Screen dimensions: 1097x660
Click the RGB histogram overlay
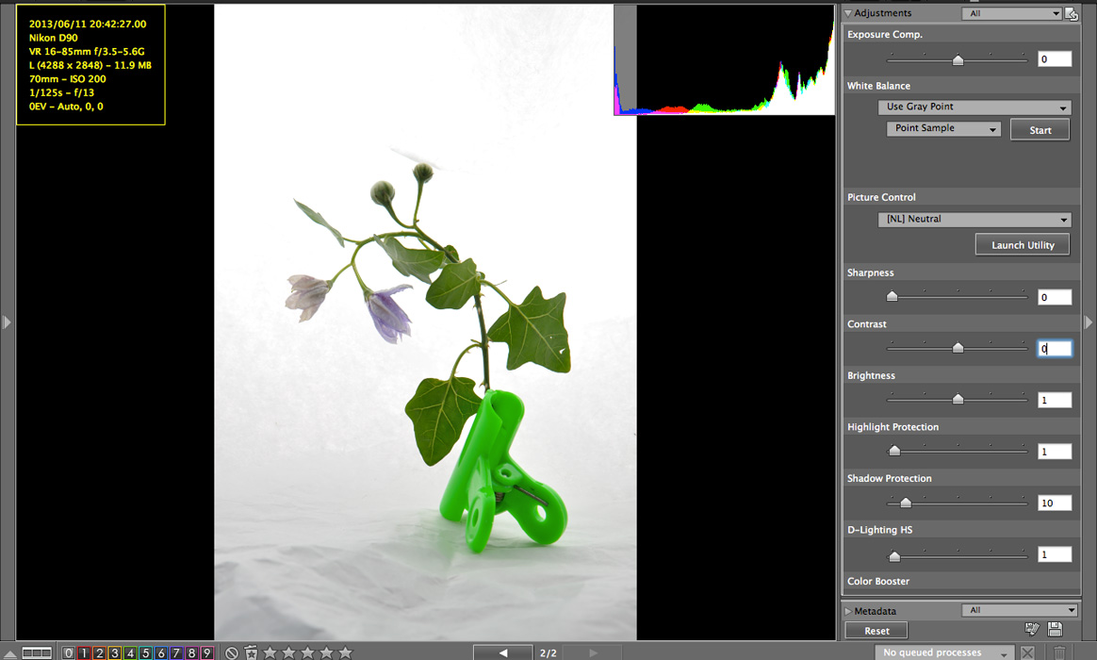click(x=724, y=60)
